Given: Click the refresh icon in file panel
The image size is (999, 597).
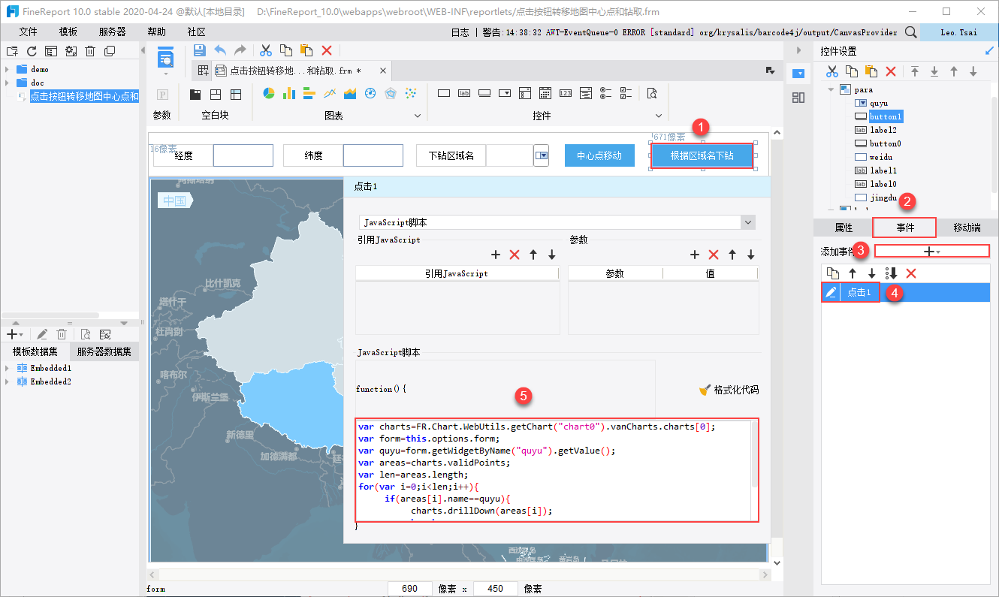Looking at the screenshot, I should coord(32,51).
